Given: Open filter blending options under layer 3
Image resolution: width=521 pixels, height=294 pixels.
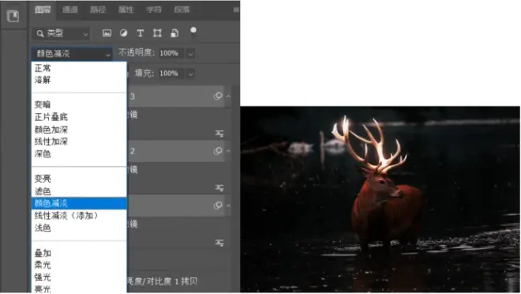Looking at the screenshot, I should coord(219,134).
